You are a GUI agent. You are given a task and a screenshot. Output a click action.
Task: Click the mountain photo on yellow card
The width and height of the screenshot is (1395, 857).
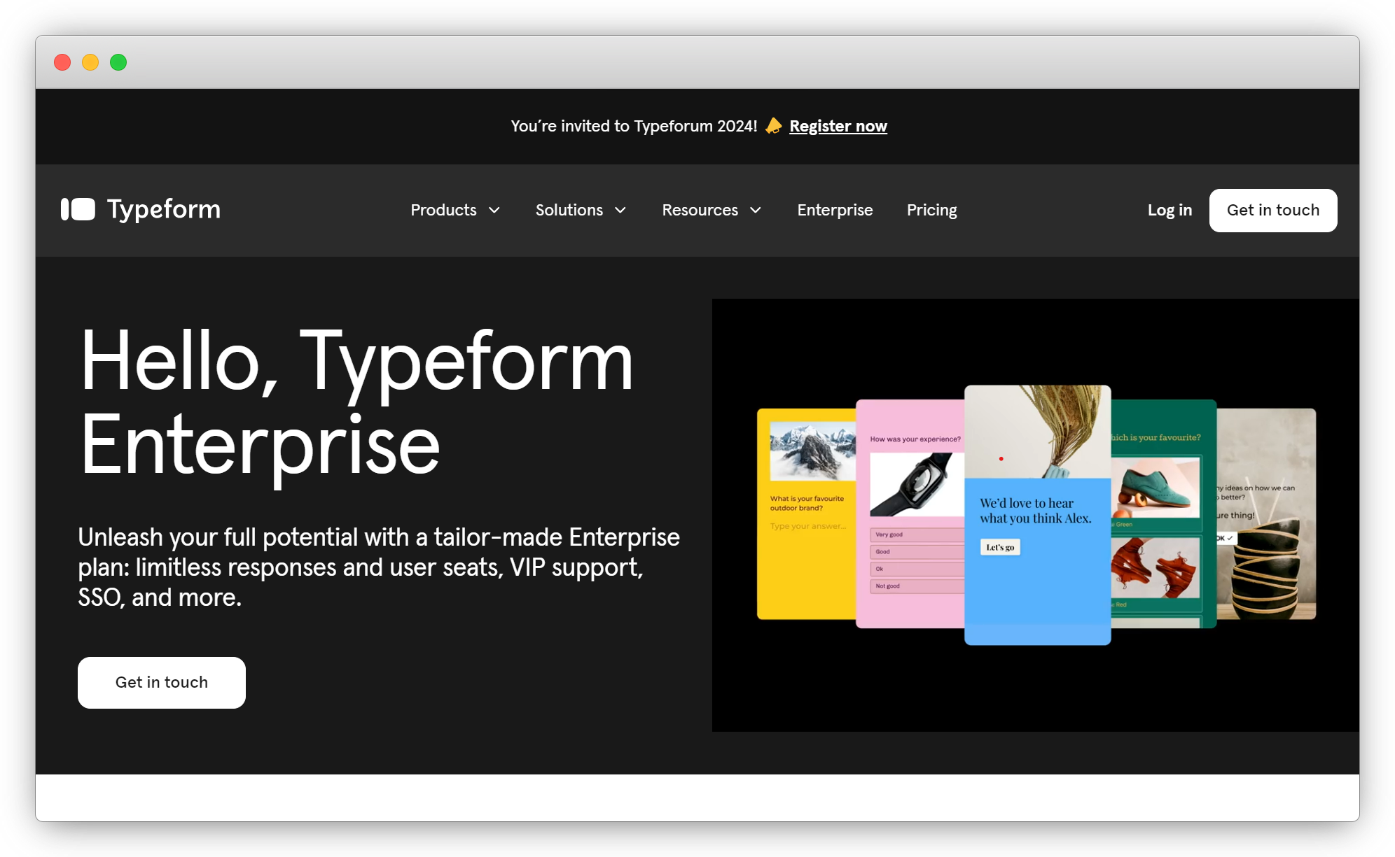[x=812, y=451]
